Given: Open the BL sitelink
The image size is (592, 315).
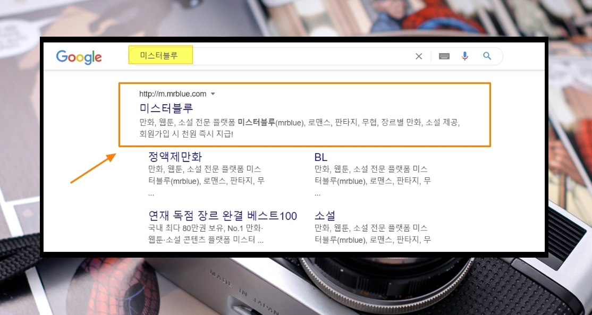Looking at the screenshot, I should (x=321, y=157).
